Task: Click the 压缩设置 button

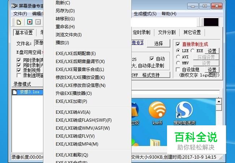Action: (206, 57)
